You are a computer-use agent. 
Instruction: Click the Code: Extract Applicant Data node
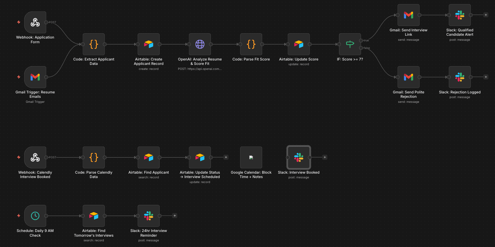pyautogui.click(x=94, y=45)
